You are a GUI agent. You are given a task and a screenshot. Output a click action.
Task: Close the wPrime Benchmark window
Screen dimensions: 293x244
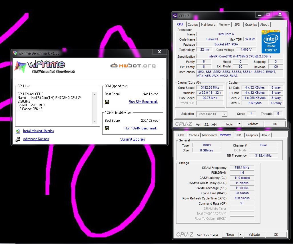(159, 52)
